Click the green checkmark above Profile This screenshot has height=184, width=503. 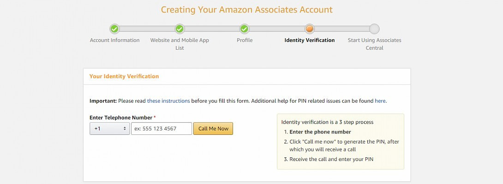tap(245, 29)
